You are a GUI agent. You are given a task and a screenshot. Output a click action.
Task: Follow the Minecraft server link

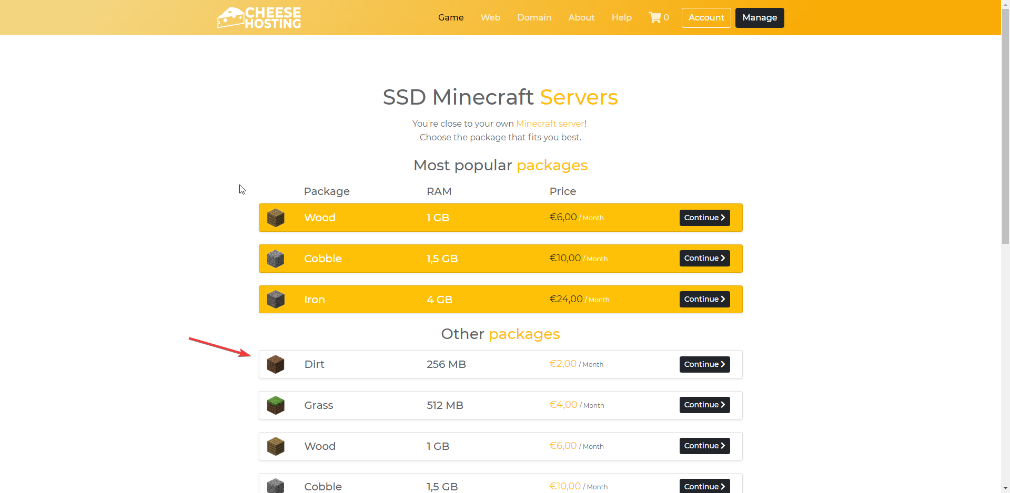[550, 124]
